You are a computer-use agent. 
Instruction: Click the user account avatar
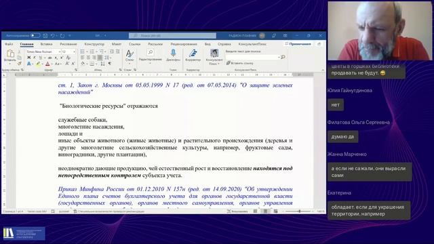click(262, 36)
